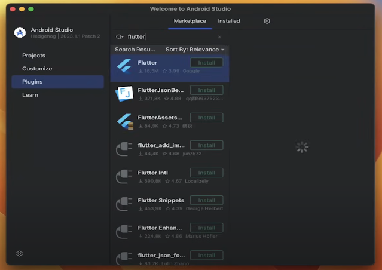Open the Sort By: Relevance dropdown
382x270 pixels.
point(195,50)
